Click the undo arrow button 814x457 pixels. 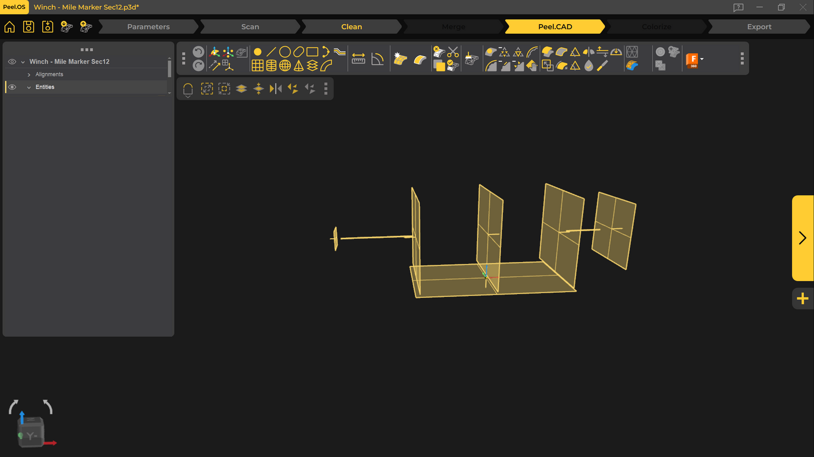click(198, 52)
